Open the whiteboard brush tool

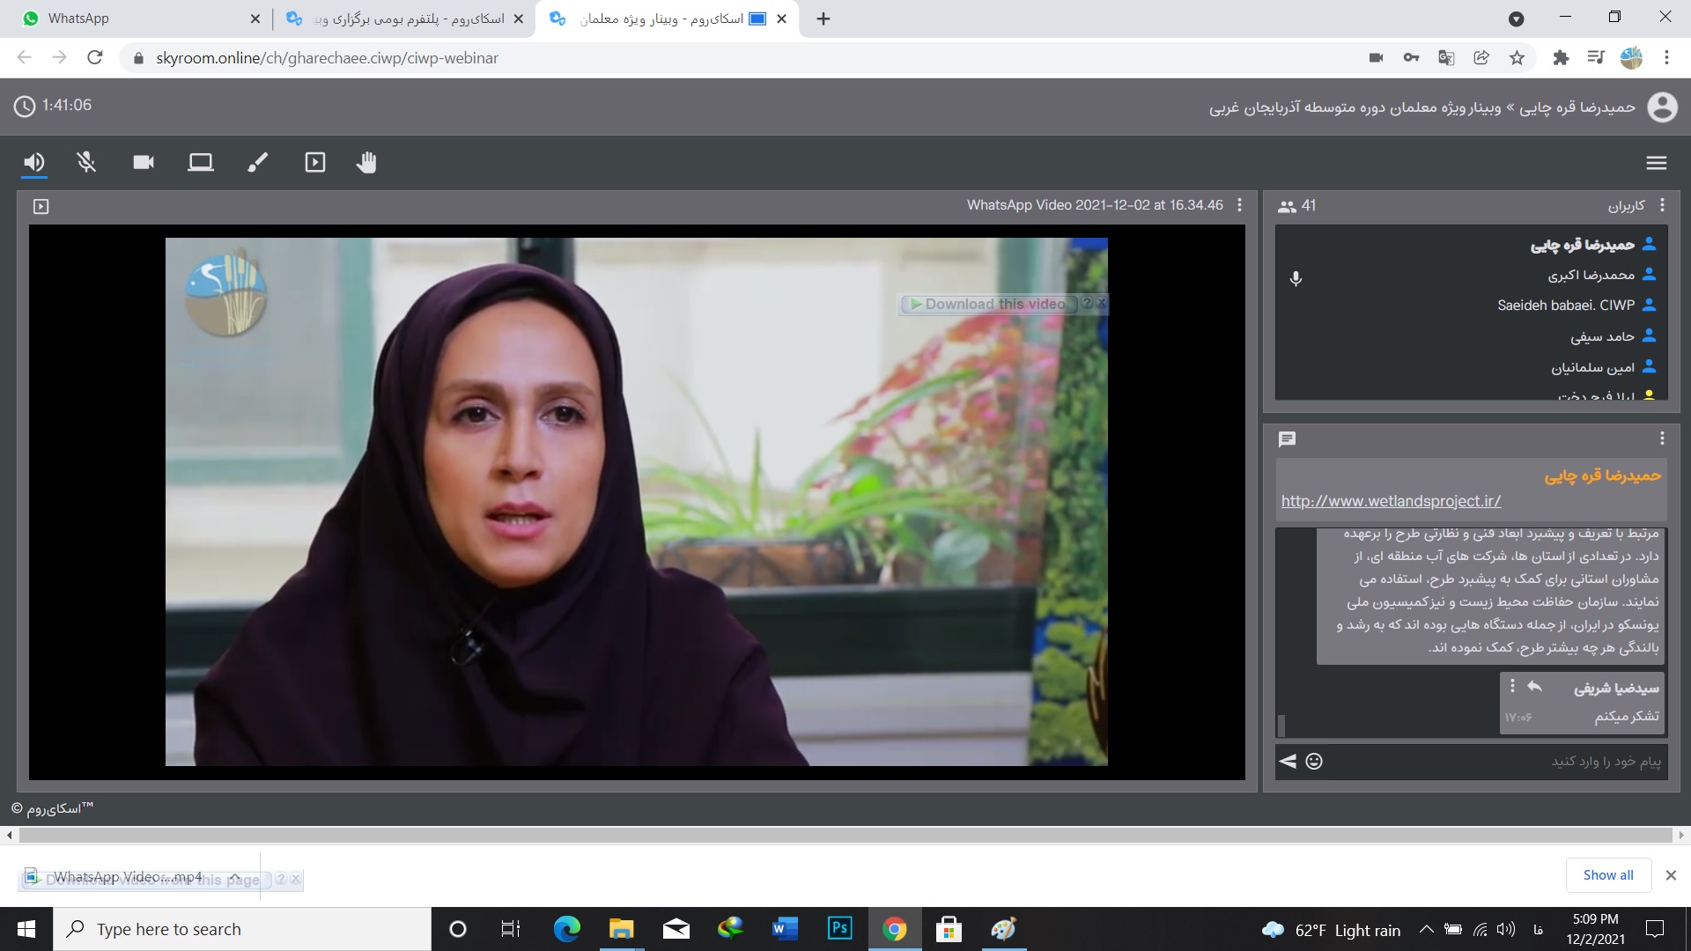pos(257,162)
